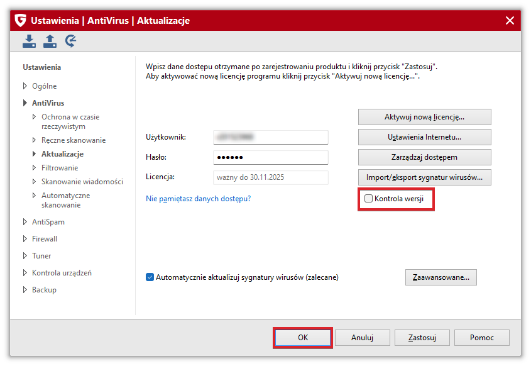Click the Anuluj button
The height and width of the screenshot is (366, 531).
click(363, 338)
